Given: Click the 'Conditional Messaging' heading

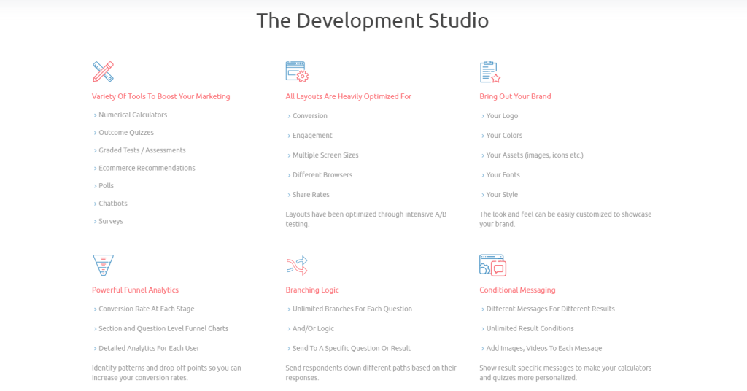Looking at the screenshot, I should click(x=517, y=290).
